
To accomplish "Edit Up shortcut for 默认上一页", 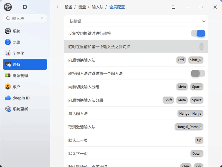I will point(199,140).
